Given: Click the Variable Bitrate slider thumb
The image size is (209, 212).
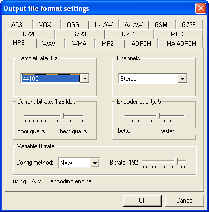Looking at the screenshot, I should click(176, 161).
